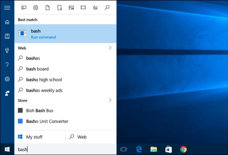
Task: Expand the Web results chevron
Action: (110, 48)
